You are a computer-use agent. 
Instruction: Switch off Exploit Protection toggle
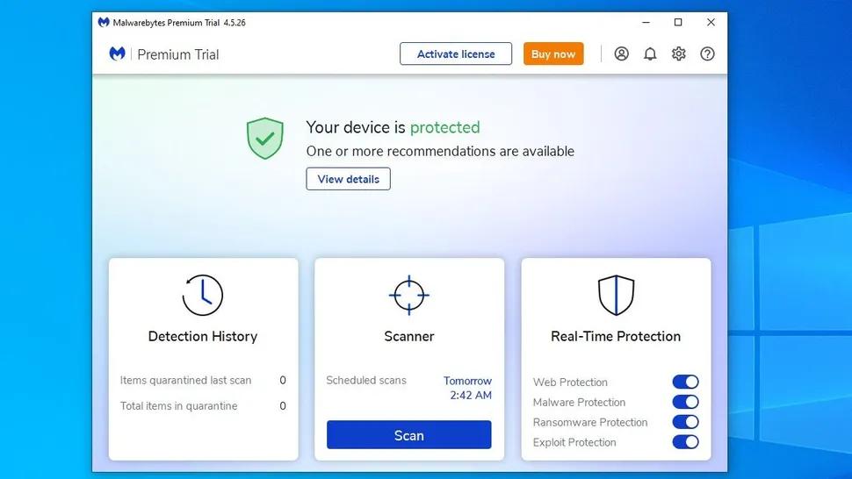click(x=685, y=442)
